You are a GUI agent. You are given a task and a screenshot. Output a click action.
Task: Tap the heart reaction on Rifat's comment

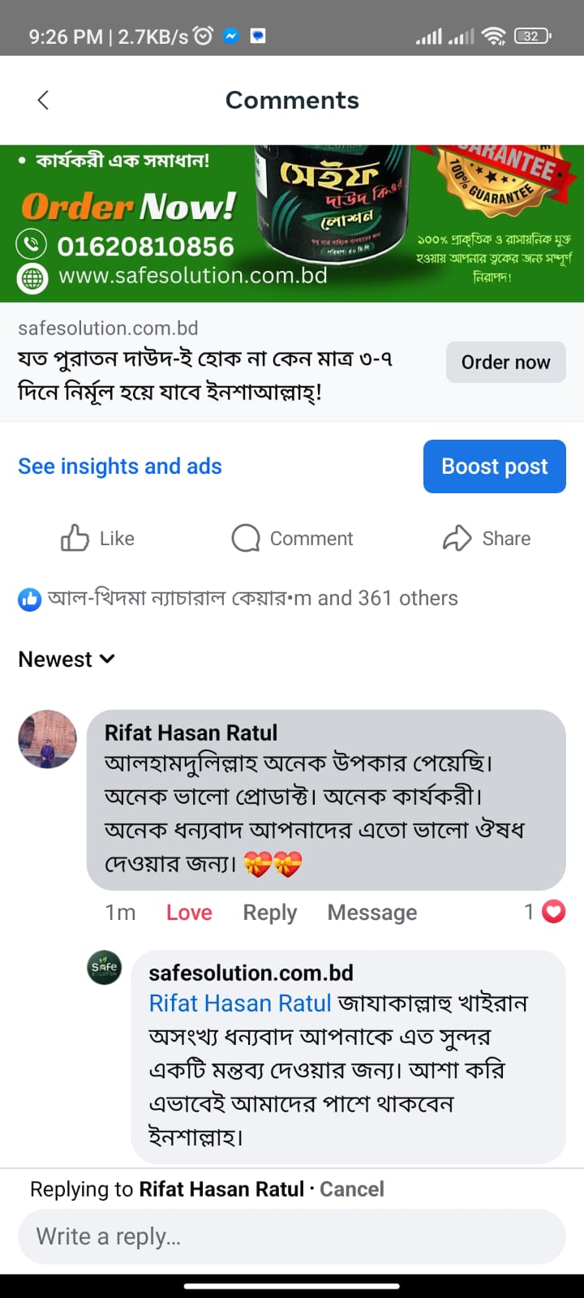click(x=553, y=912)
